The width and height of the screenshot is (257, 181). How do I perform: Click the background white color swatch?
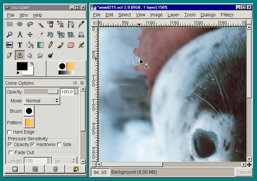(31, 72)
